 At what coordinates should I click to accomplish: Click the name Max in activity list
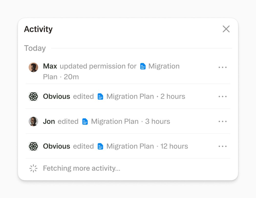pyautogui.click(x=50, y=66)
